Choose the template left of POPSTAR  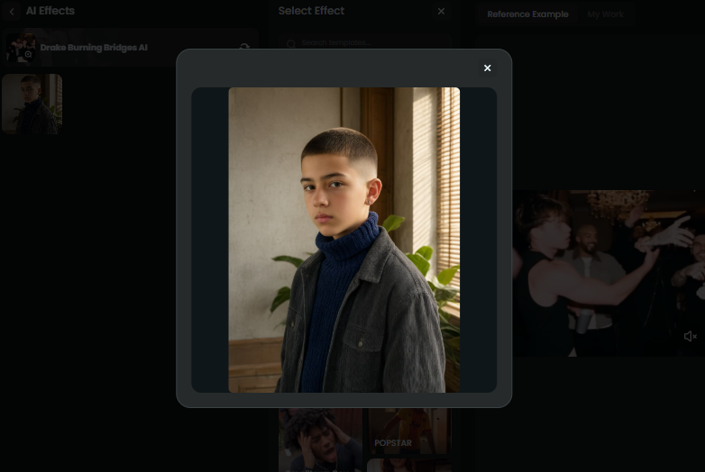(320, 440)
